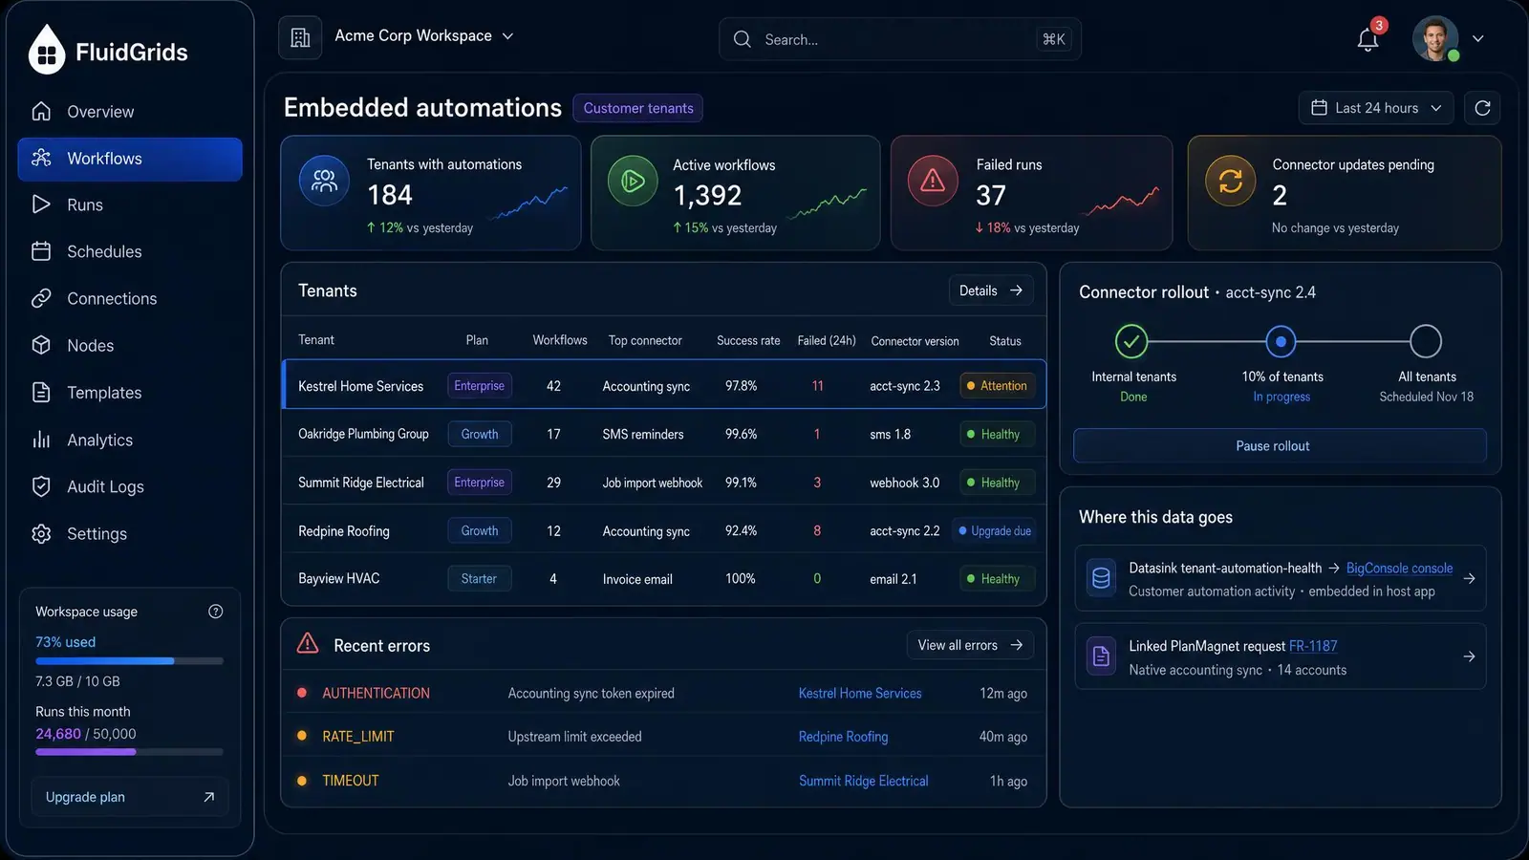The image size is (1529, 860).
Task: Click the ⌘K search shortcut badge
Action: point(1053,39)
